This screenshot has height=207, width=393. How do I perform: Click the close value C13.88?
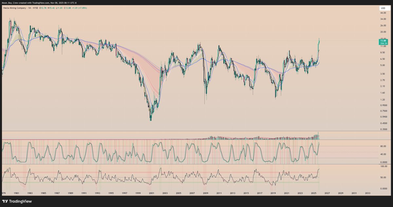tap(67, 8)
